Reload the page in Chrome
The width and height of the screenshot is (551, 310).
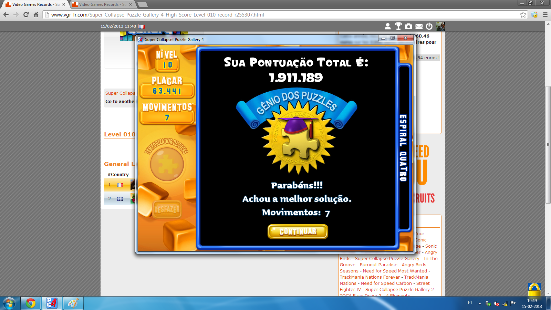[26, 15]
